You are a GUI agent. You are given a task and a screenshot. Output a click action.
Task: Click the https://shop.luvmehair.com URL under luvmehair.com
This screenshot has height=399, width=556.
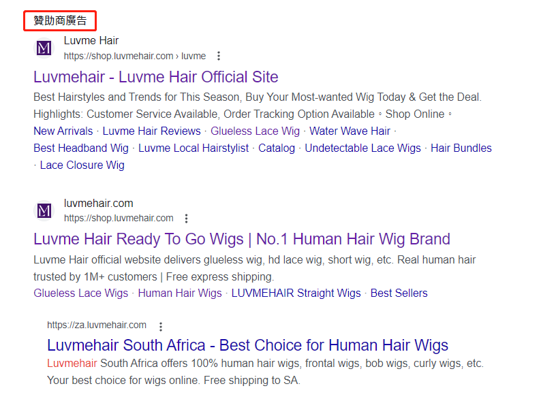[x=119, y=219]
